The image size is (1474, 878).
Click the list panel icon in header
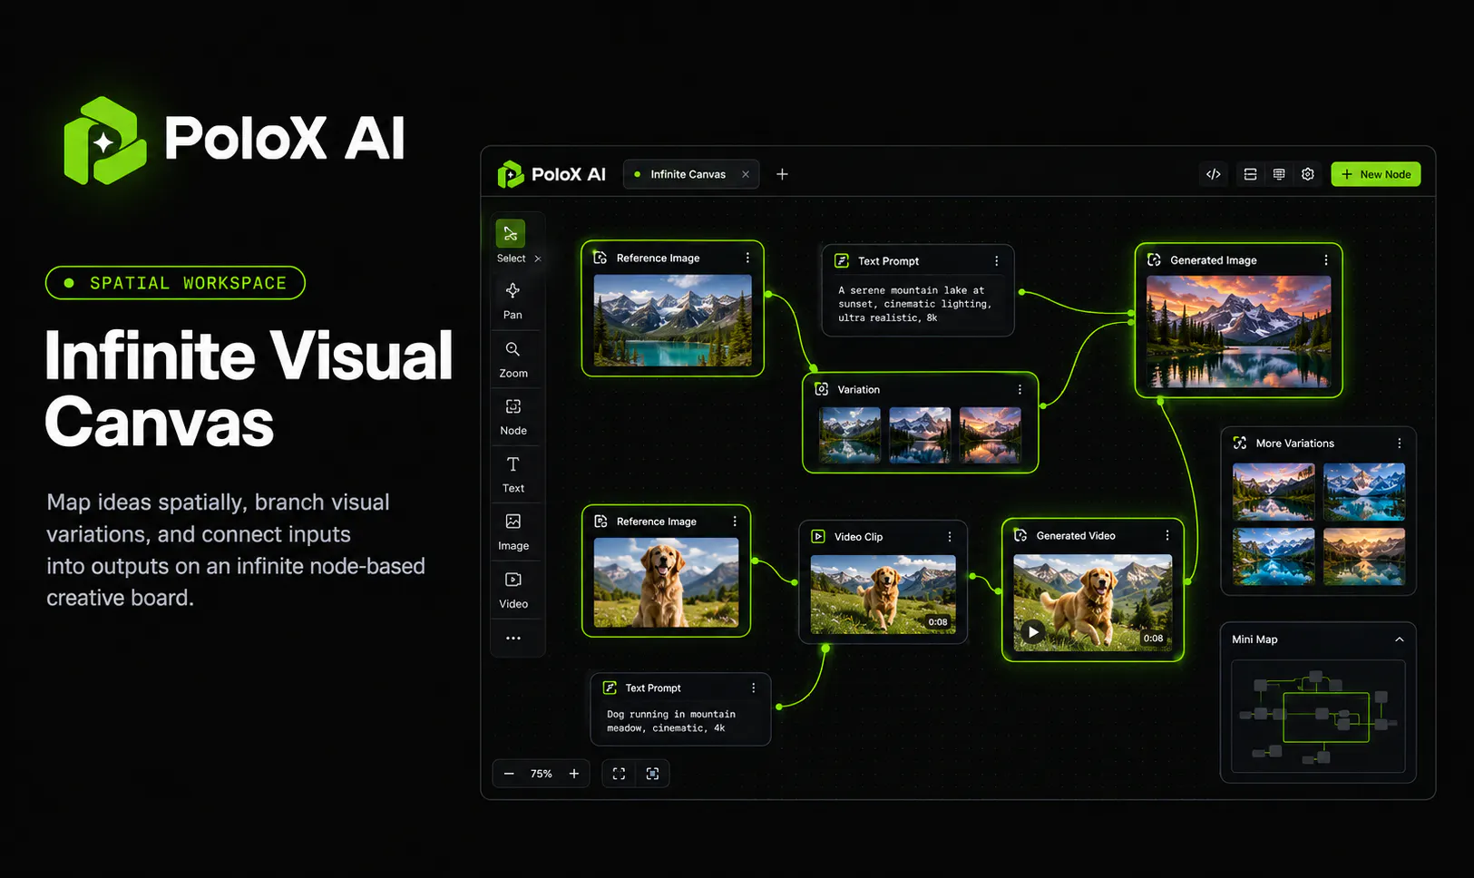pyautogui.click(x=1279, y=174)
